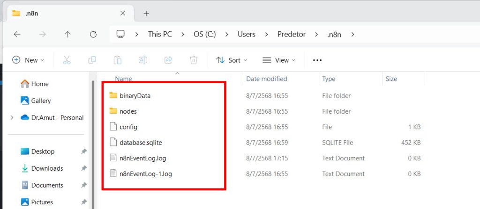Click the pin icon beside Pictures
Screen dimensions: 480x209
point(84,202)
